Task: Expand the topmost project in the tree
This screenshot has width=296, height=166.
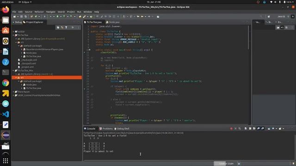Action: pyautogui.click(x=13, y=32)
